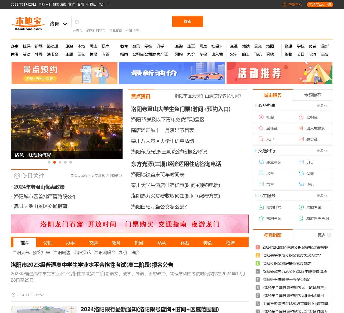
Task: Open the 2024年老君山优惠政策 link
Action: click(39, 187)
